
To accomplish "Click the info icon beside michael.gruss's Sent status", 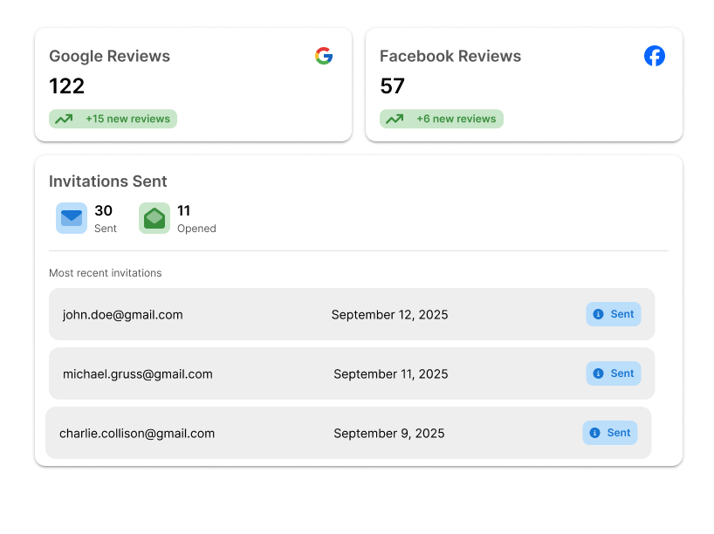I will click(x=599, y=373).
